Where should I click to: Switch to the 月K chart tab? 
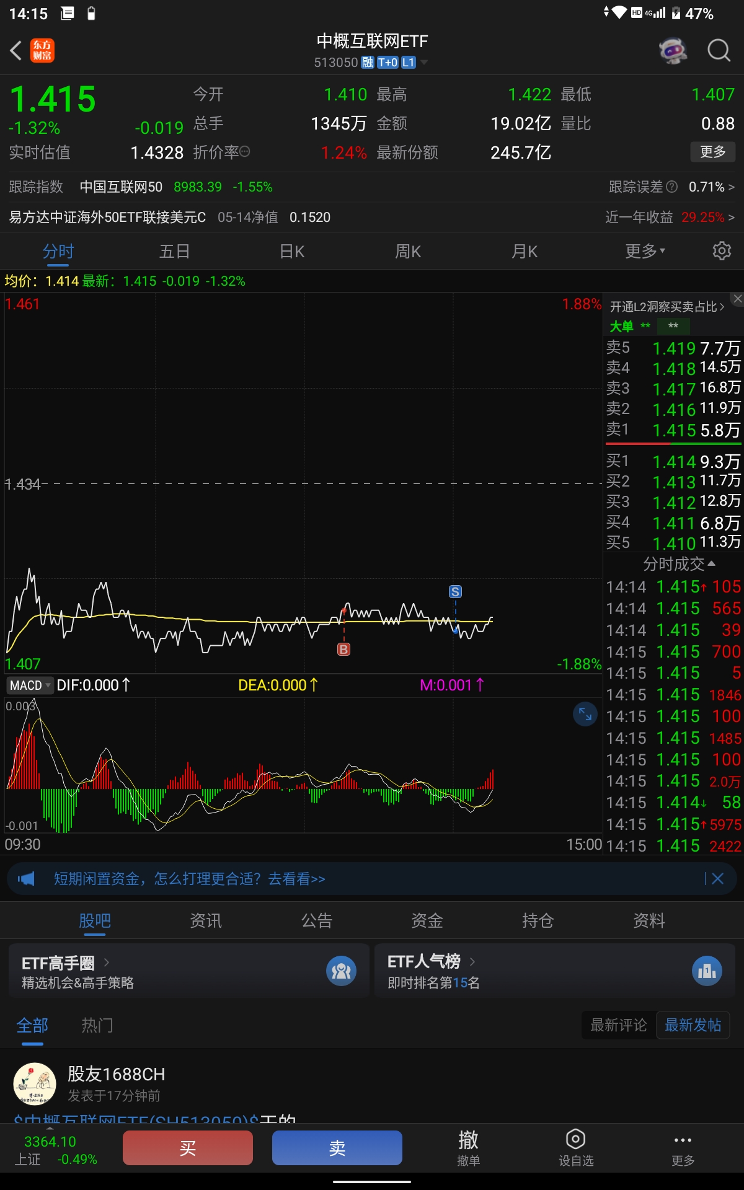525,251
